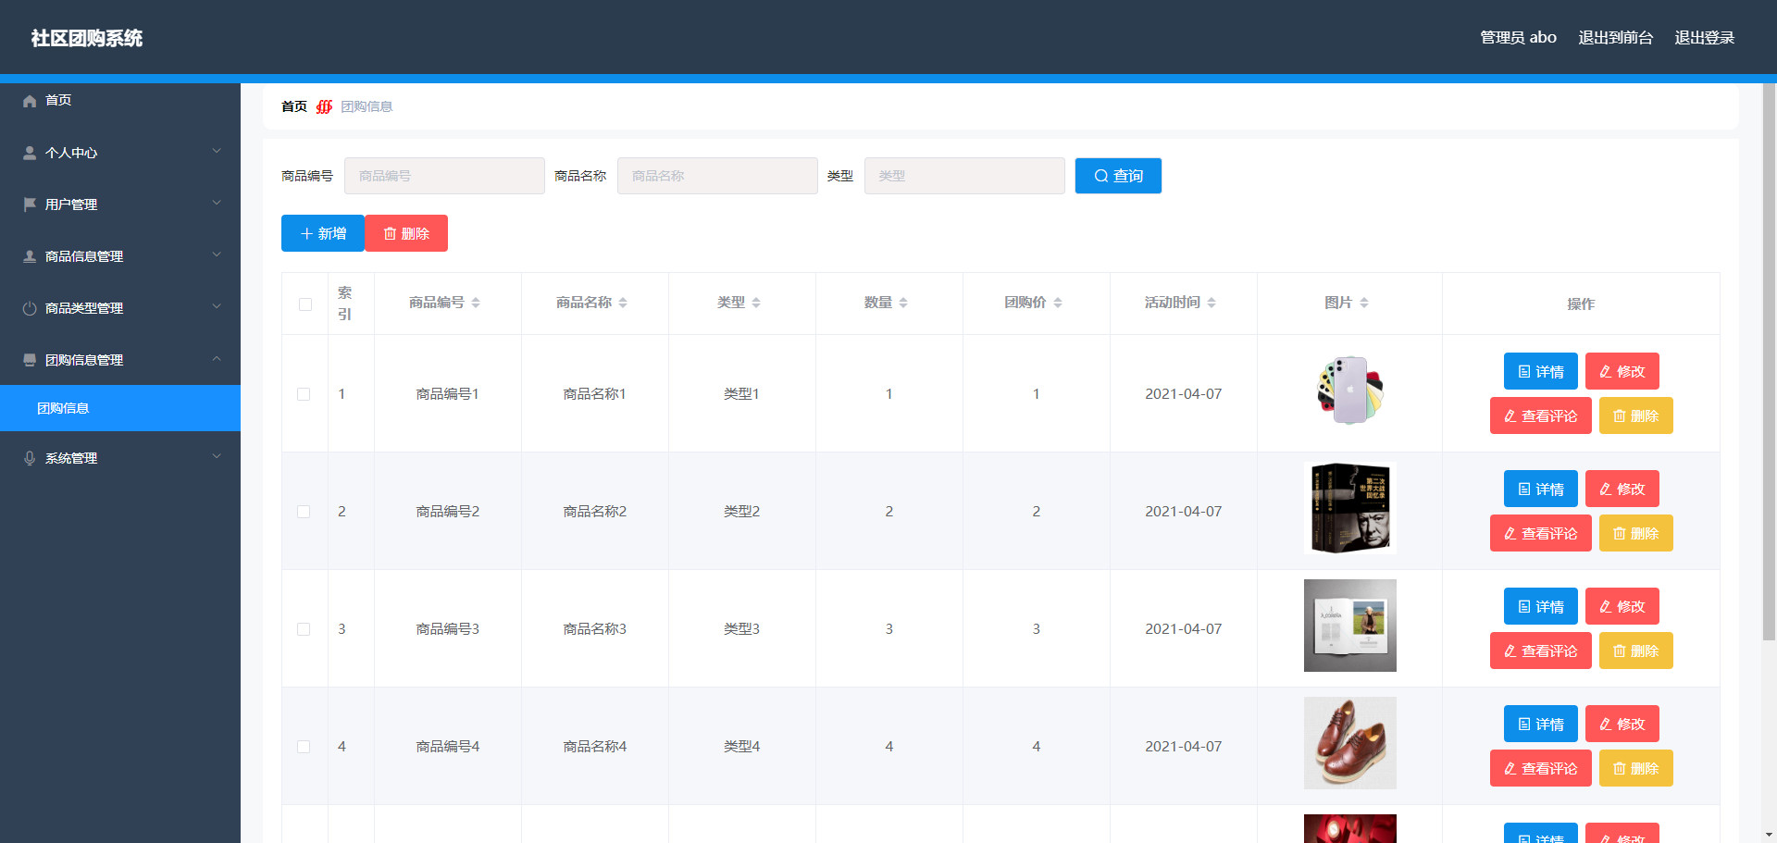Click the 商品信息管理 sidebar icon
Screen dimensions: 1777x843
[30, 256]
